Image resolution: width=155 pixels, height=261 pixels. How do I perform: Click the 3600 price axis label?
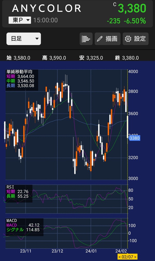coord(133,114)
